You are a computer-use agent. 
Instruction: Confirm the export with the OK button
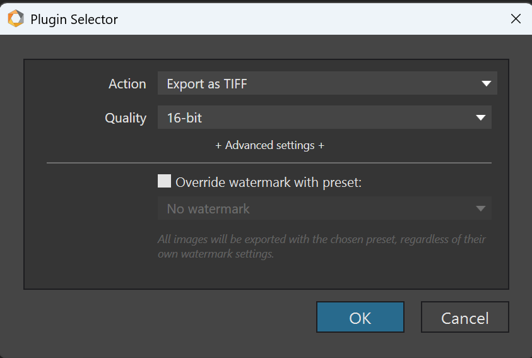tap(360, 317)
